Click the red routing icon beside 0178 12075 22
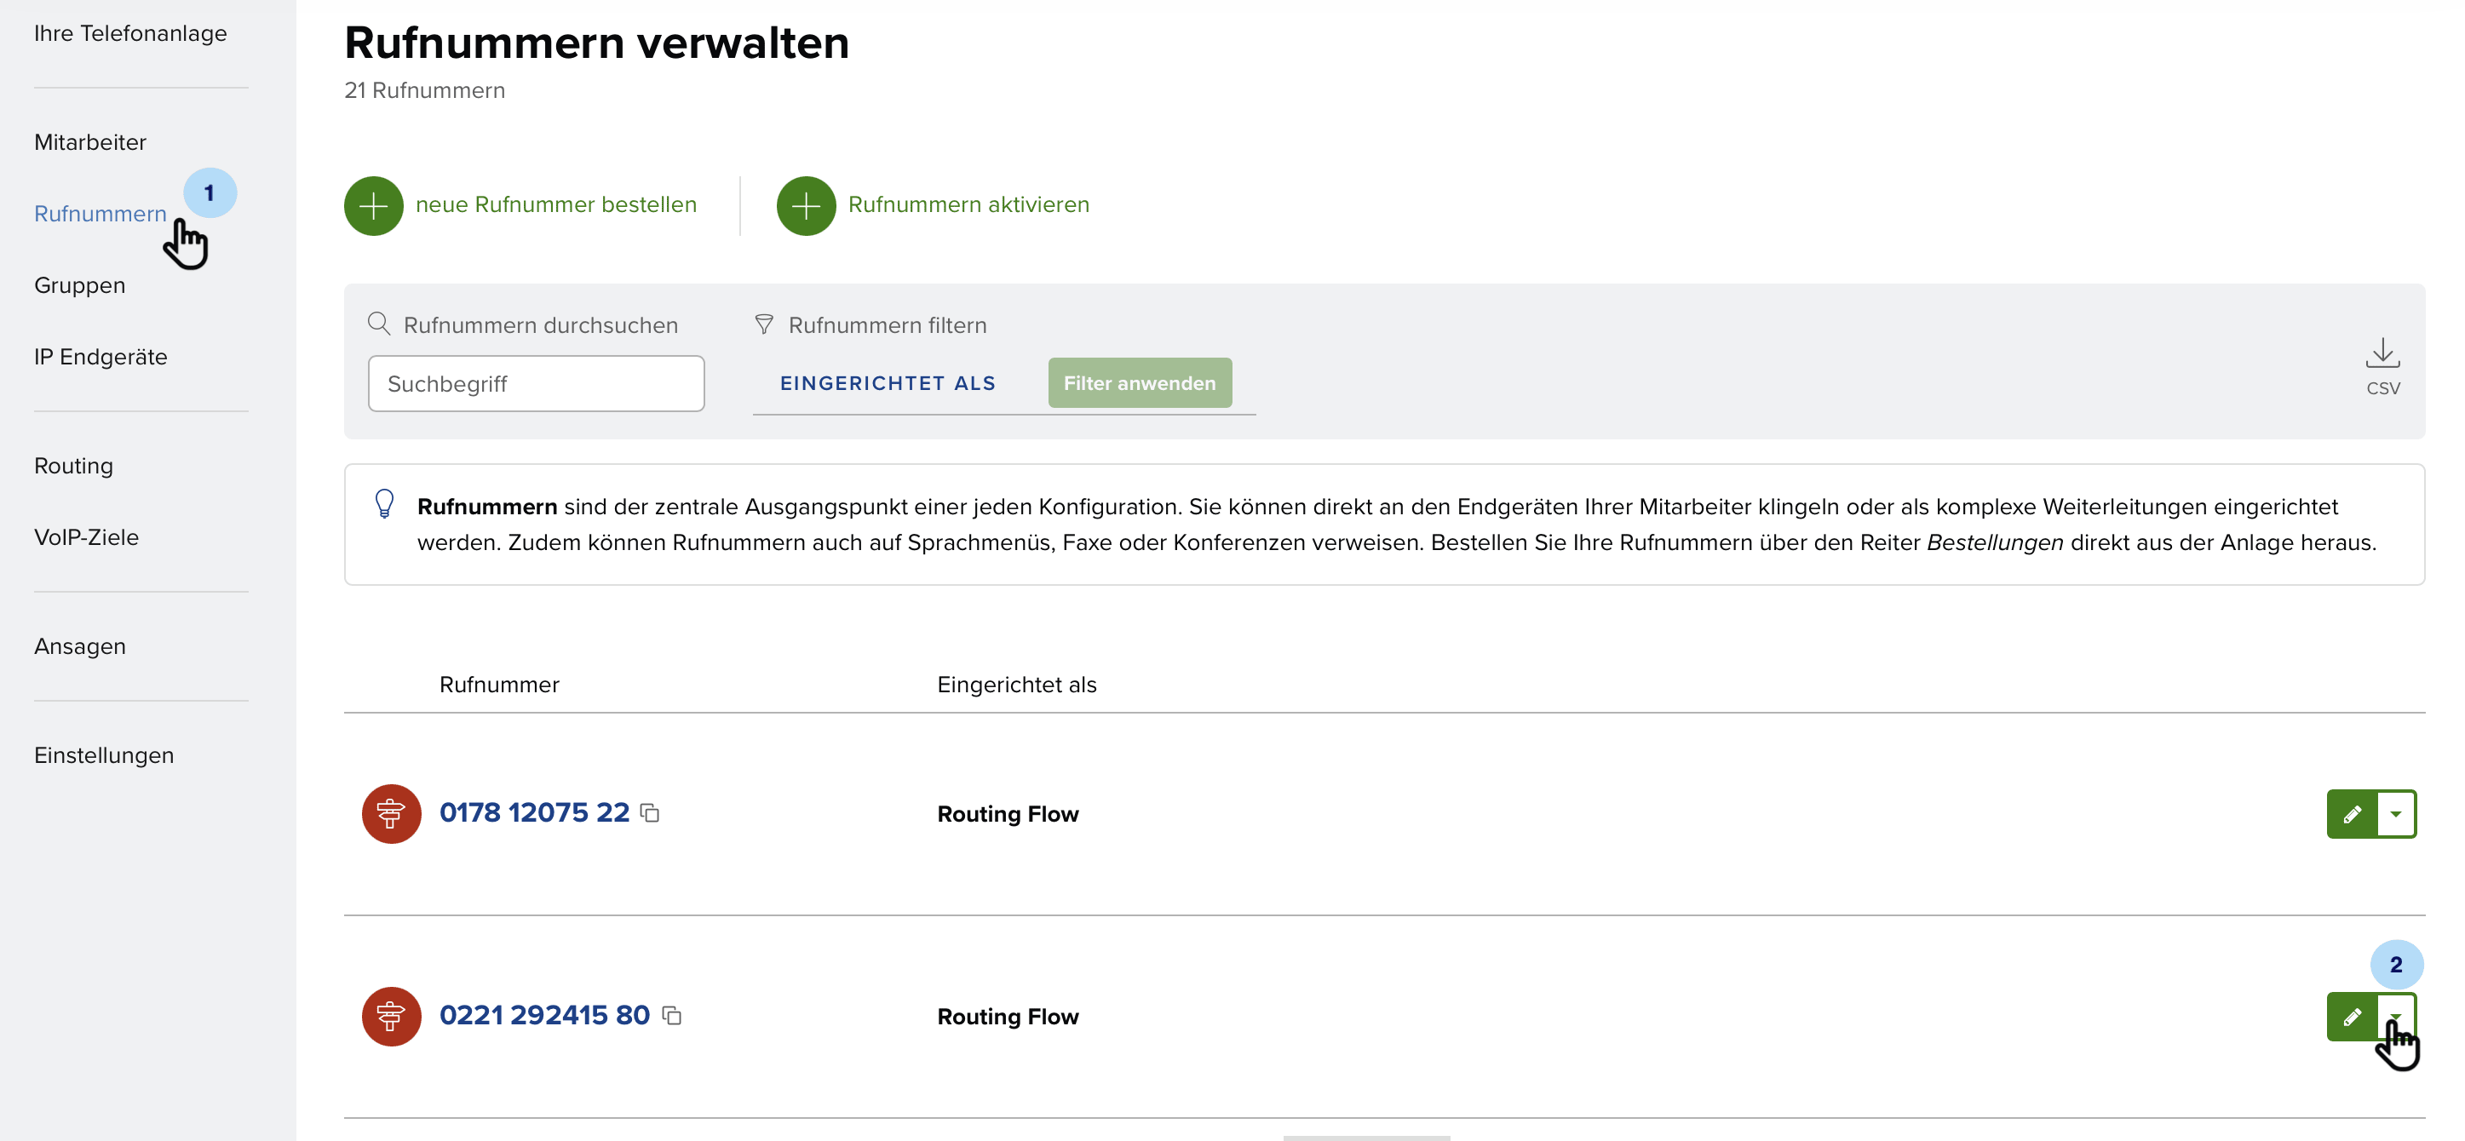2465x1141 pixels. pyautogui.click(x=391, y=814)
